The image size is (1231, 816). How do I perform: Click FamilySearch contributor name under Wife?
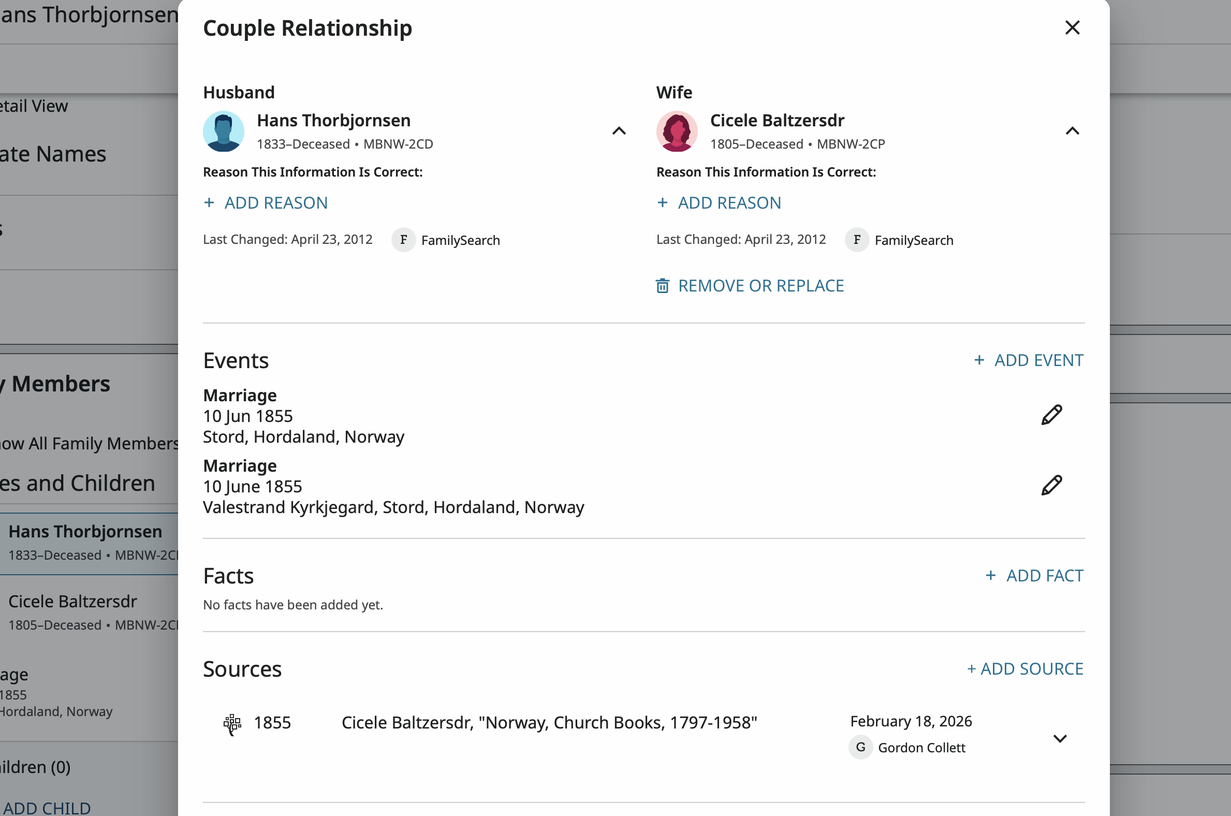914,240
